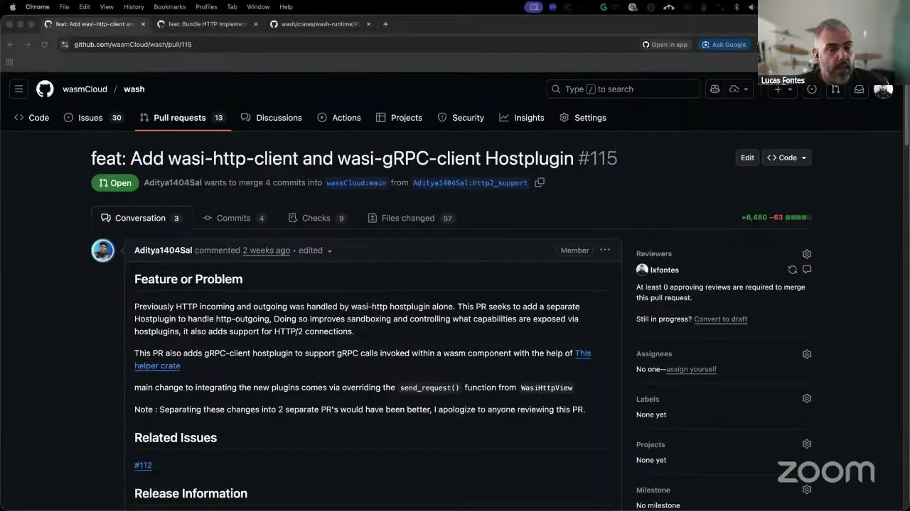910x511 pixels.
Task: Open related issue #112 link
Action: point(143,466)
